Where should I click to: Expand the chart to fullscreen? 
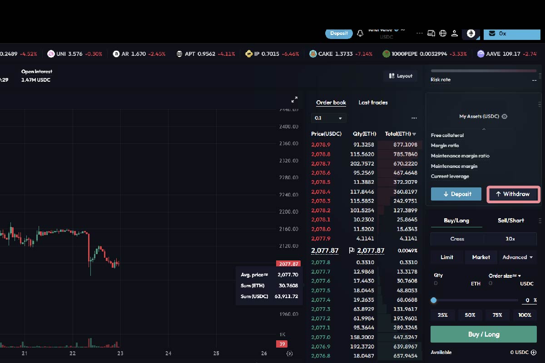294,99
